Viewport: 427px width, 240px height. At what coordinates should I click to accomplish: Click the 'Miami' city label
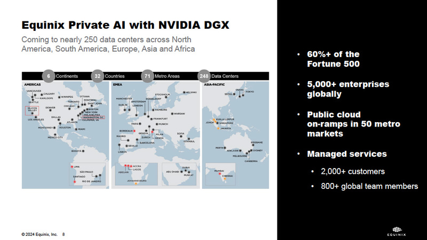point(82,129)
